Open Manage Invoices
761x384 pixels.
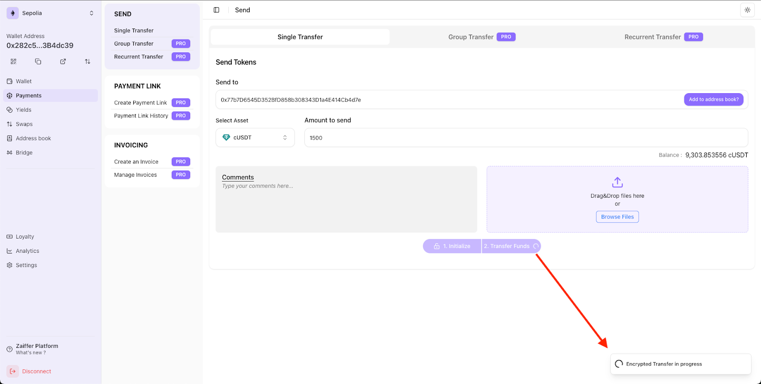tap(136, 175)
